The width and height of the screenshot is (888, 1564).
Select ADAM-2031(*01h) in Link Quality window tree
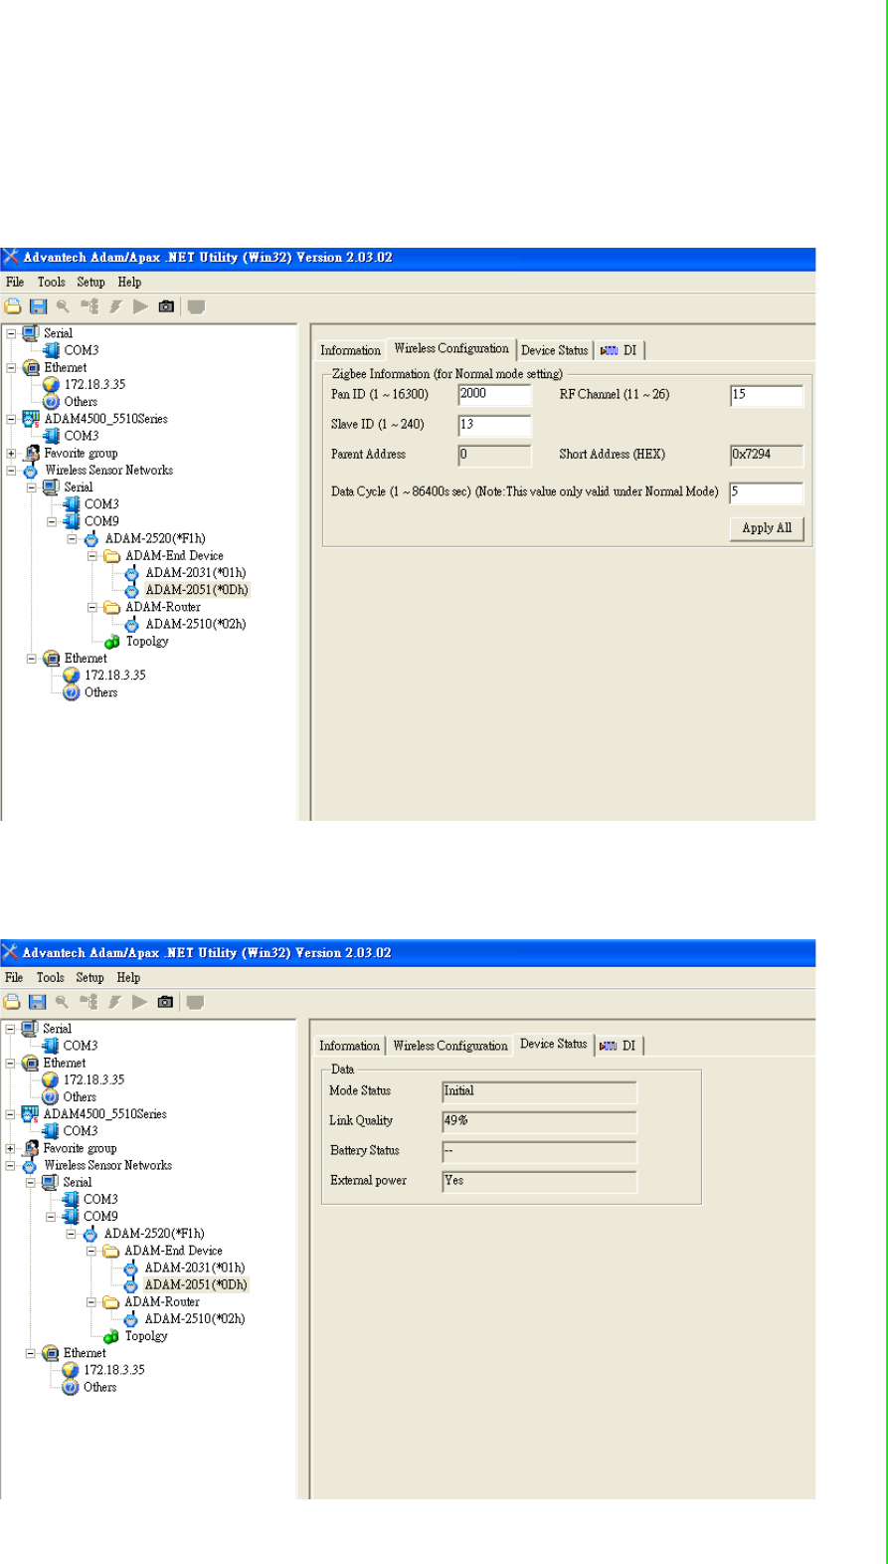[194, 1268]
